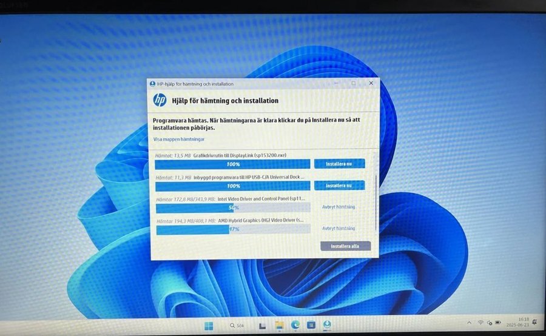Click the Intel Video Driver 50% progress bar

click(234, 208)
